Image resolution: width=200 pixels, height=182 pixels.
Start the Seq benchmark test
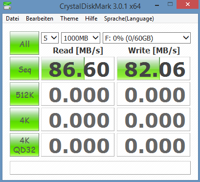pyautogui.click(x=24, y=68)
